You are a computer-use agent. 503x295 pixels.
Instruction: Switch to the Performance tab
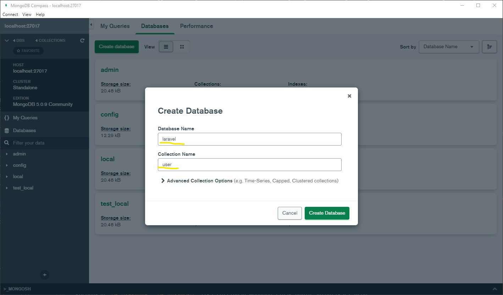point(197,26)
